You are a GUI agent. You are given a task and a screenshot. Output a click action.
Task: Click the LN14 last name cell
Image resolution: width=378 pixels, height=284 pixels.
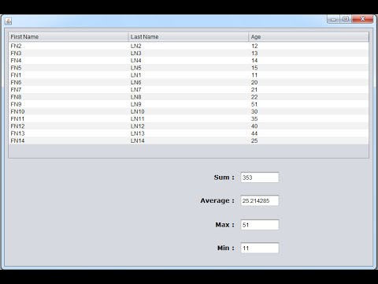point(188,140)
